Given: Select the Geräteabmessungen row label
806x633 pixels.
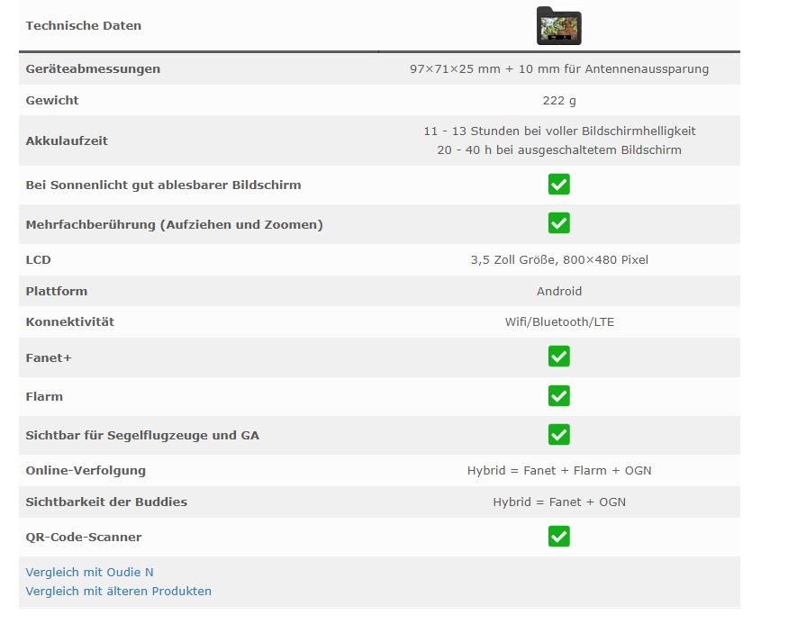Looking at the screenshot, I should coord(93,69).
